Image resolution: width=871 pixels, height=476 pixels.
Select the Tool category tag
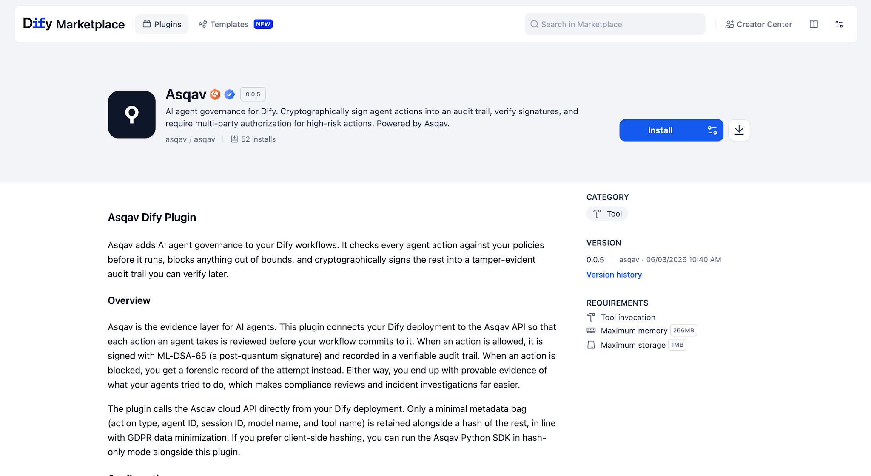[607, 214]
